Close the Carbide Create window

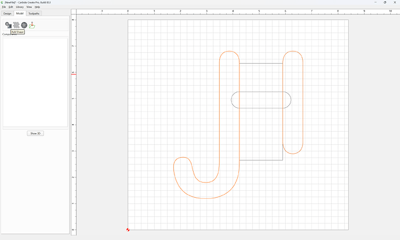point(395,2)
